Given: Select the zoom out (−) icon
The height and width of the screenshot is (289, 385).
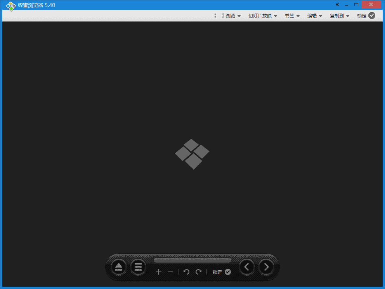Looking at the screenshot, I should [x=170, y=272].
